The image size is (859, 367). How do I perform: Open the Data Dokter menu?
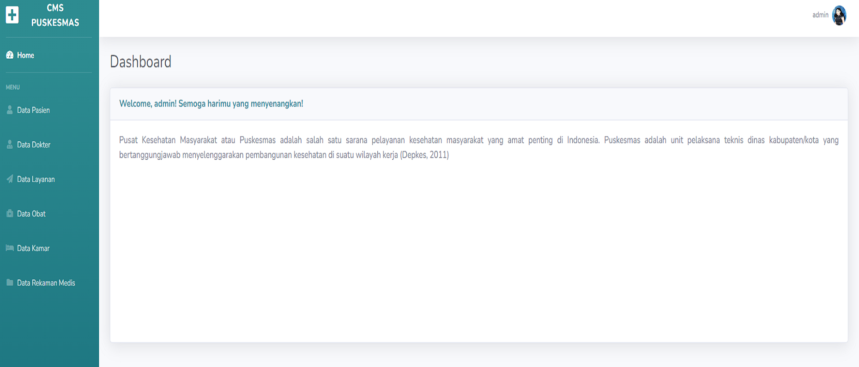(34, 145)
